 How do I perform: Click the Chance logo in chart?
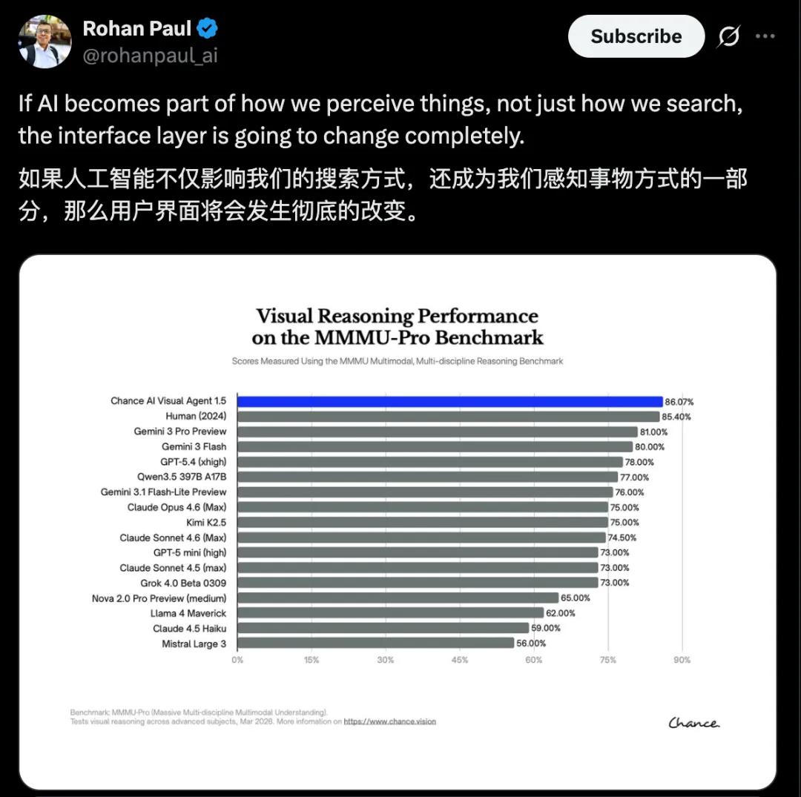coord(693,723)
